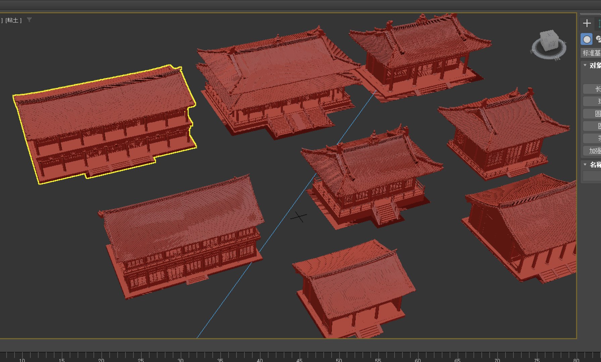Image resolution: width=601 pixels, height=362 pixels.
Task: Click the object name input field
Action: click(x=592, y=176)
